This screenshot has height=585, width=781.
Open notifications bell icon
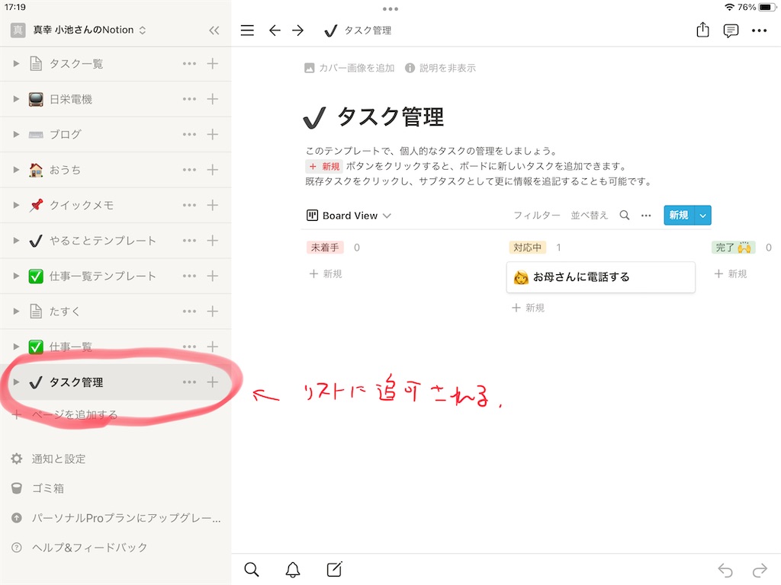coord(293,570)
